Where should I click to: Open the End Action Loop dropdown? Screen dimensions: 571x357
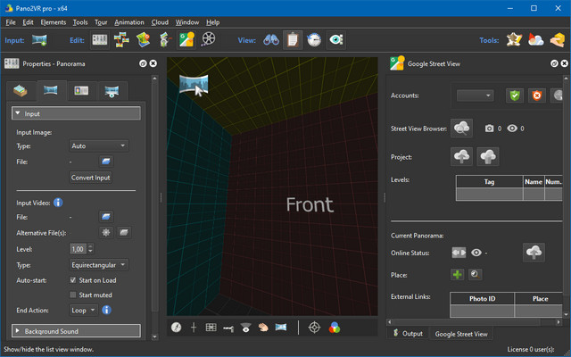click(83, 311)
